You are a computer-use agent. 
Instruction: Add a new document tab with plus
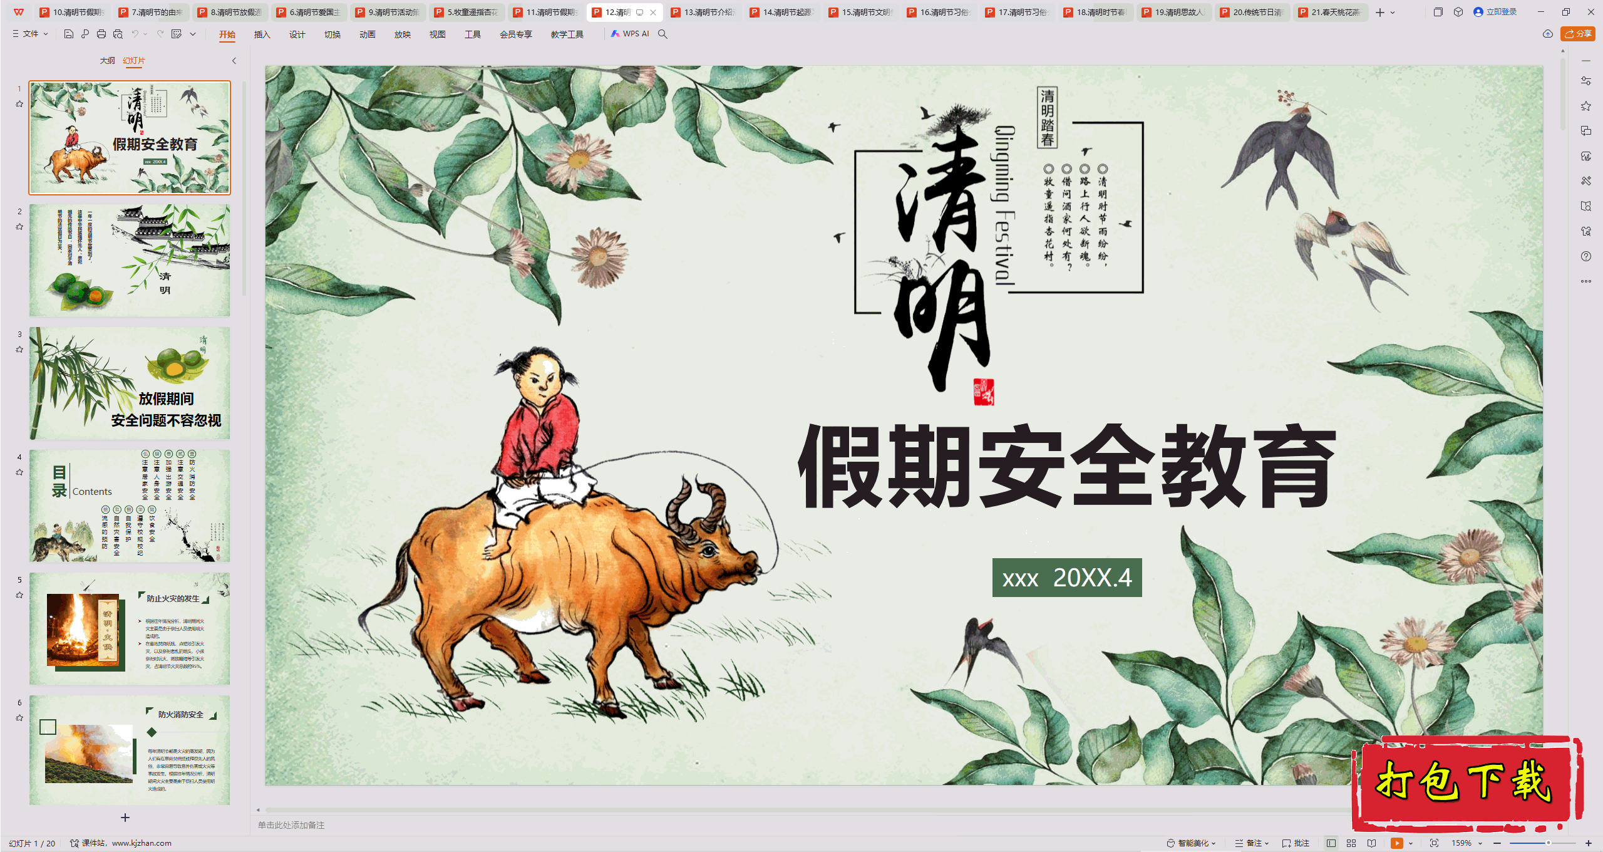coord(1380,12)
